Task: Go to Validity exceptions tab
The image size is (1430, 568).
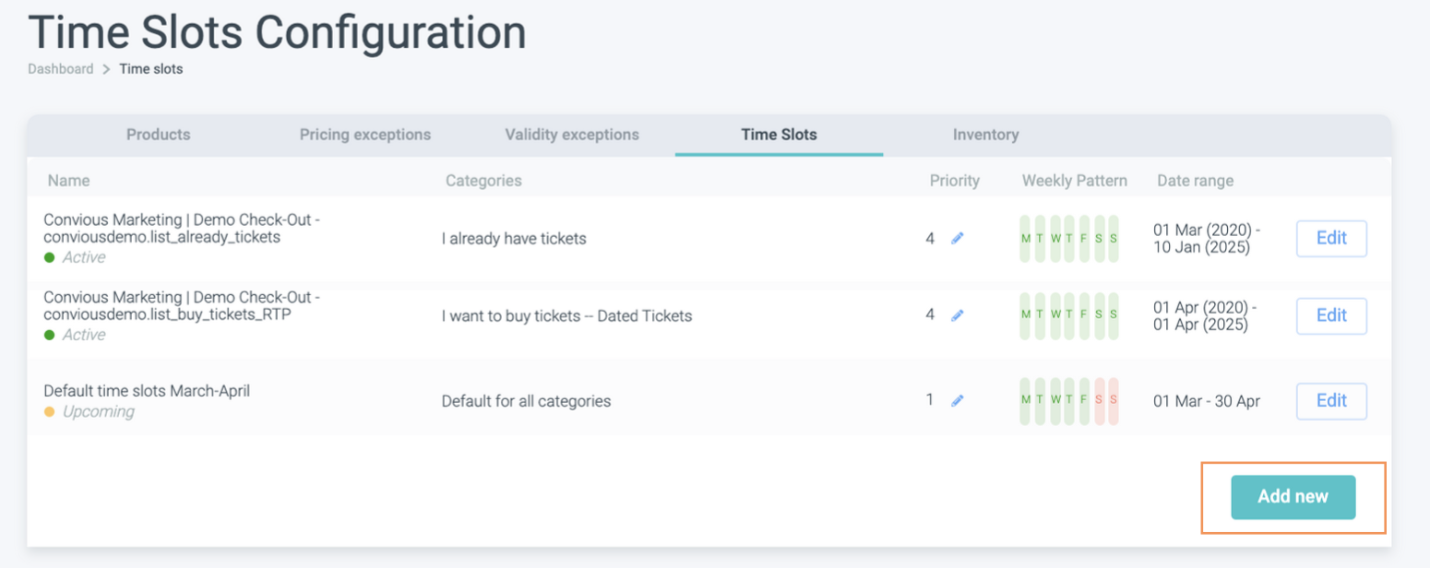Action: 572,135
